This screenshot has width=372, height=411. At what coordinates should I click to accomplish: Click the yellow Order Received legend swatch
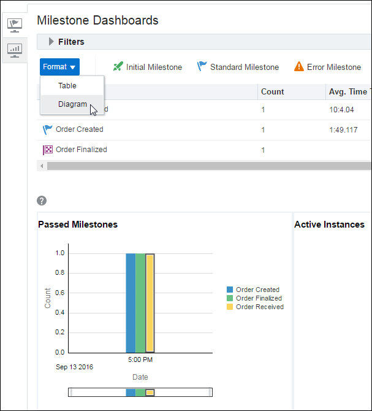230,307
